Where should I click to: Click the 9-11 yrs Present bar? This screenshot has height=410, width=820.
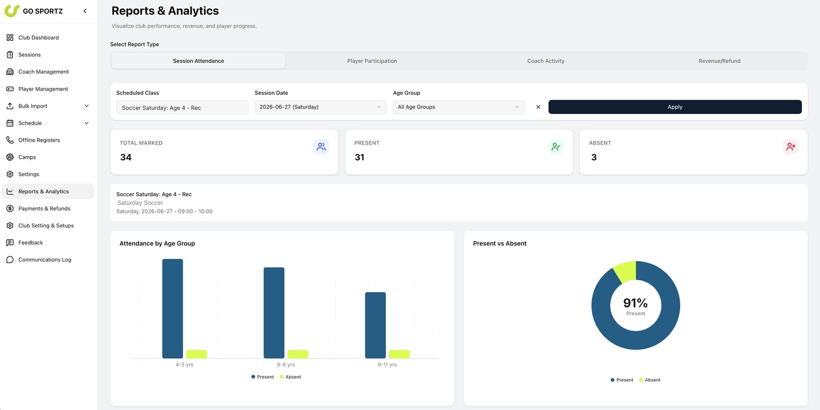click(x=376, y=325)
